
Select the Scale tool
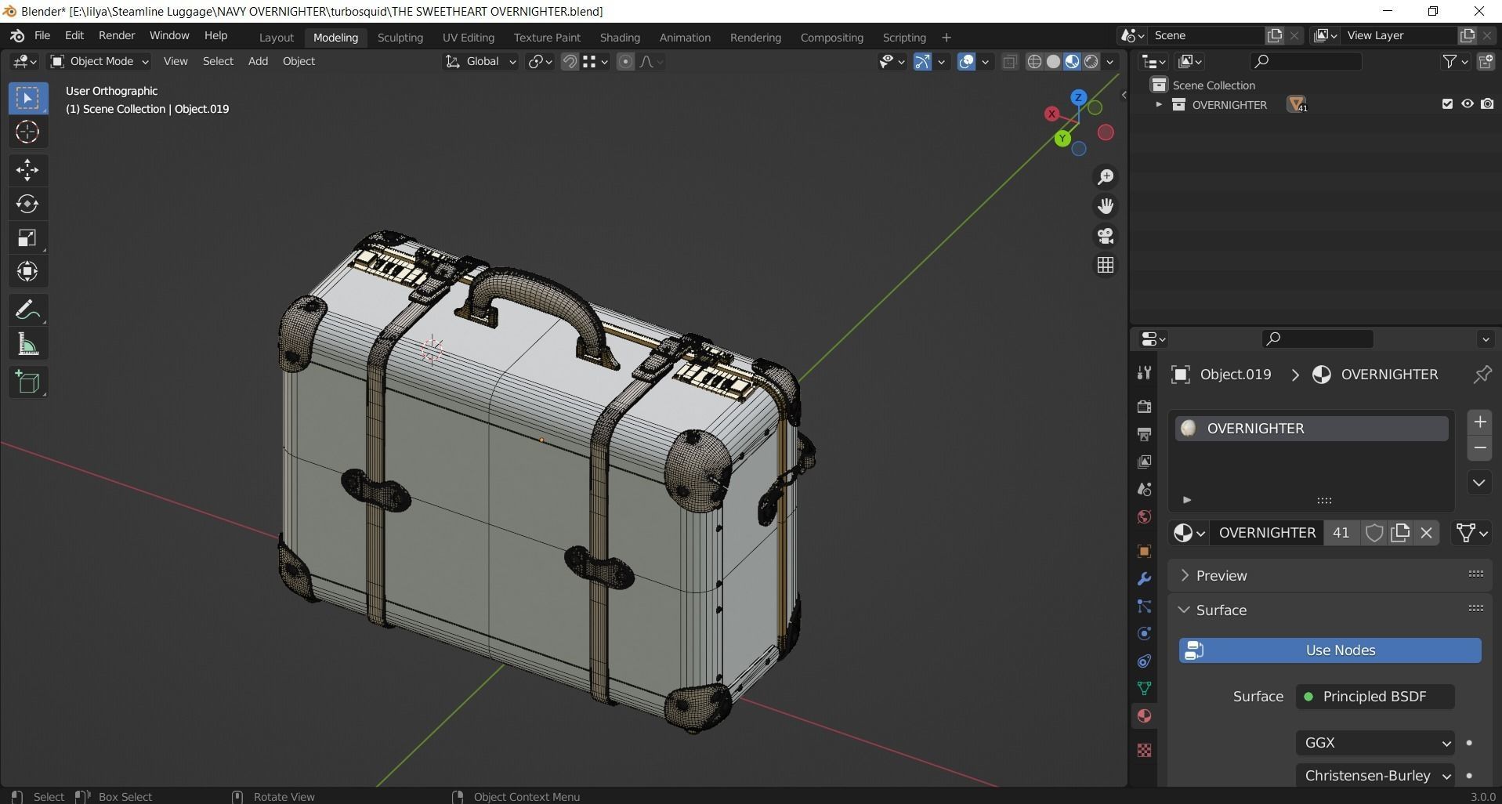click(27, 237)
